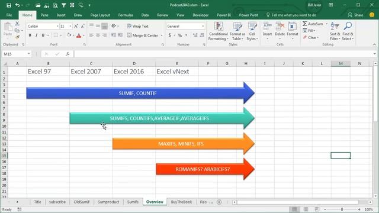
Task: Open Font dialog launcher
Action: click(84, 45)
